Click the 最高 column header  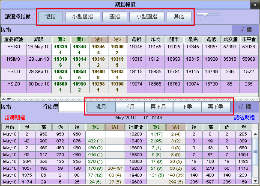[x=193, y=39]
